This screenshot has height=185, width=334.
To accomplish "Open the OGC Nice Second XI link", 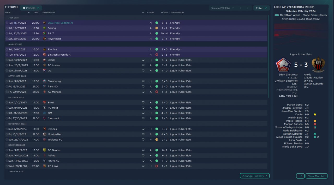I will coord(60,23).
